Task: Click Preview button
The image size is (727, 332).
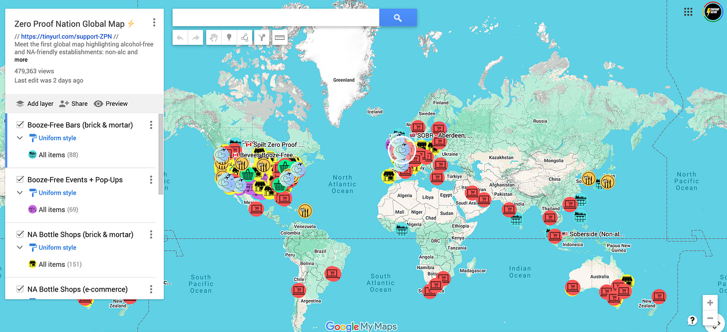Action: [111, 104]
